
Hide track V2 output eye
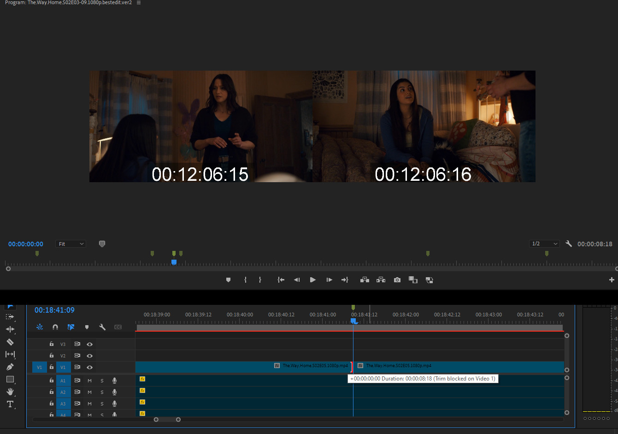[x=89, y=356]
